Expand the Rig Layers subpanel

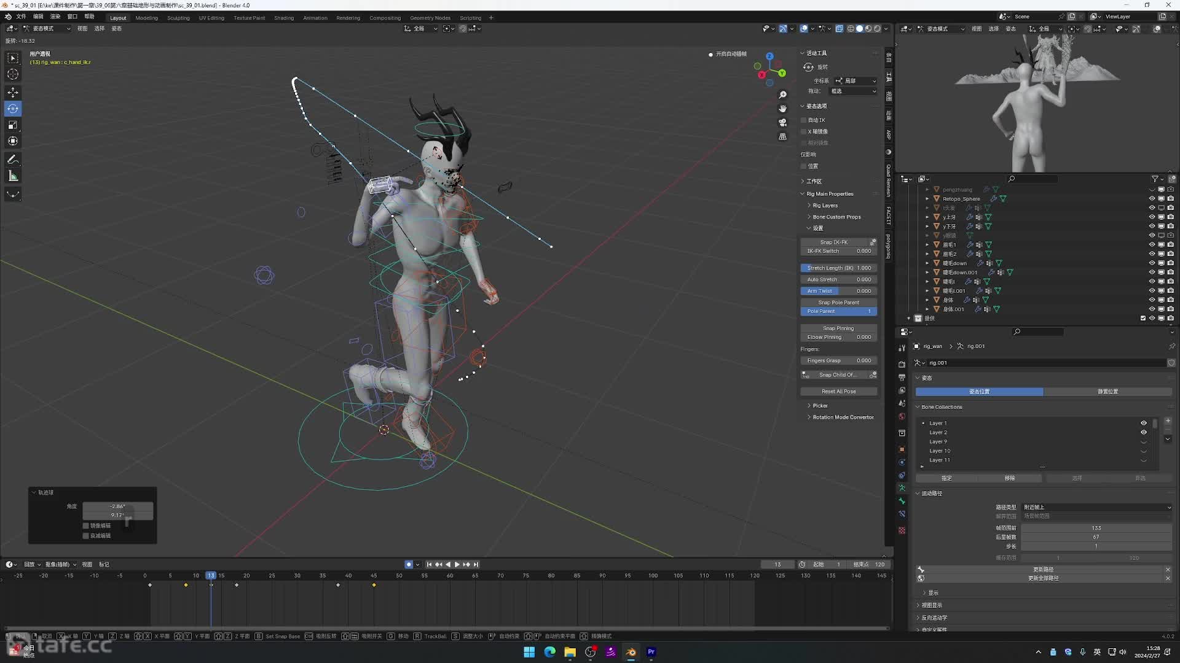(x=825, y=206)
